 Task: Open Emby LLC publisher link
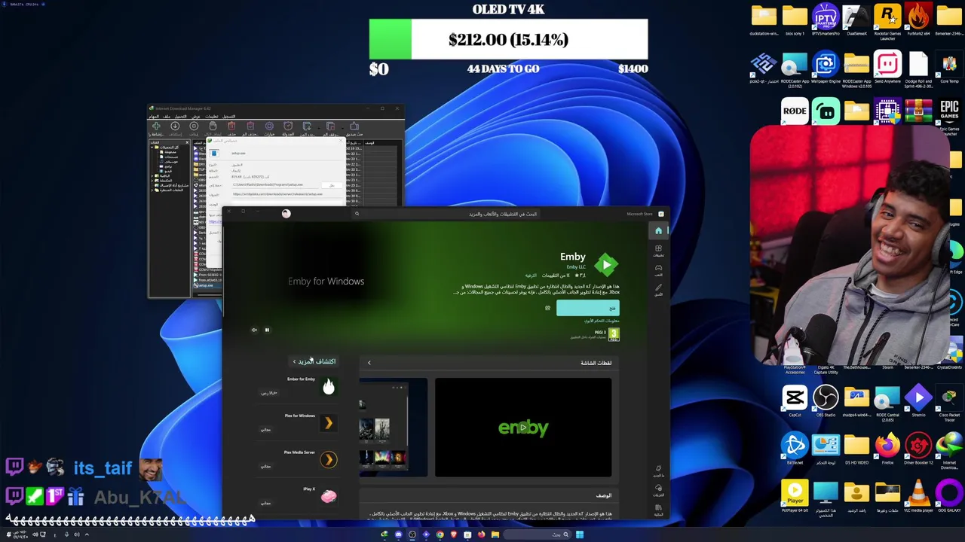(576, 267)
